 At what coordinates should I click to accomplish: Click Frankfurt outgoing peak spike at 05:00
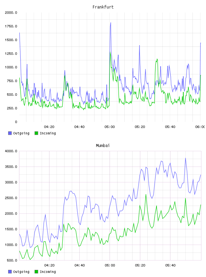(x=110, y=23)
